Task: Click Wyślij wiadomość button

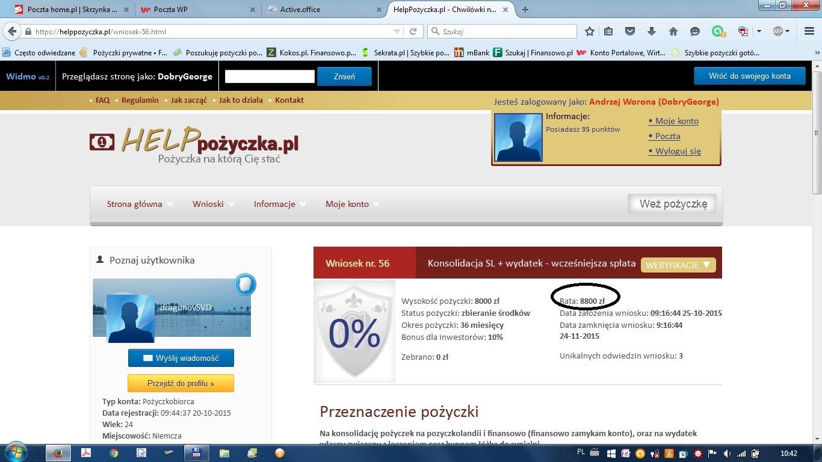Action: tap(181, 358)
